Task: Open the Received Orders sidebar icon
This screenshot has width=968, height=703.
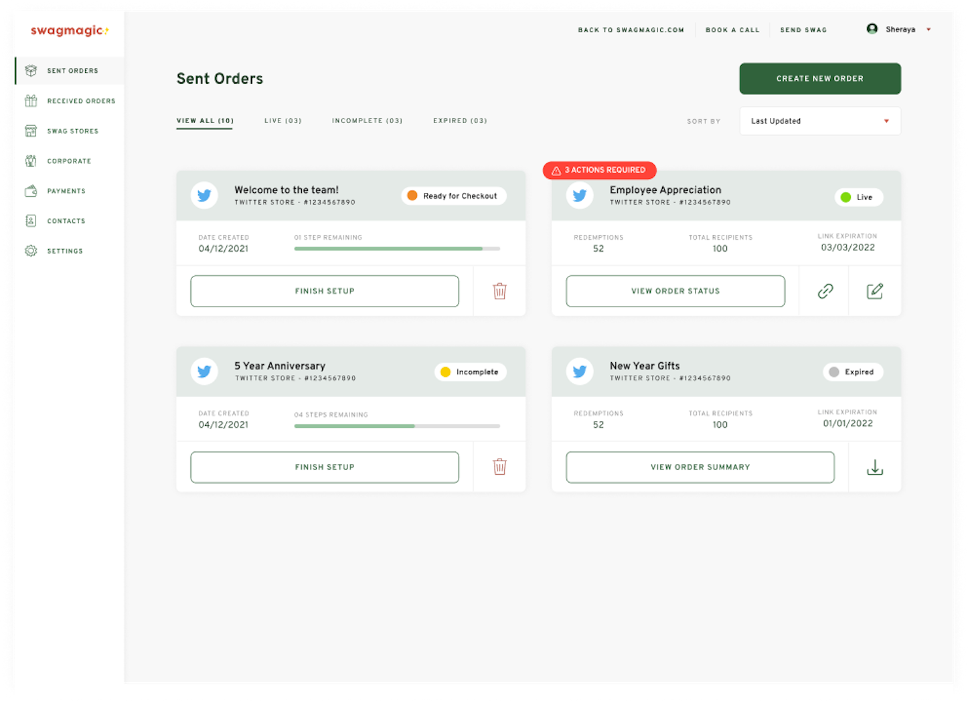Action: coord(31,100)
